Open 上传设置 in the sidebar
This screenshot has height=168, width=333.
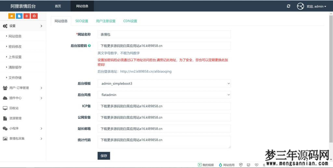15,57
